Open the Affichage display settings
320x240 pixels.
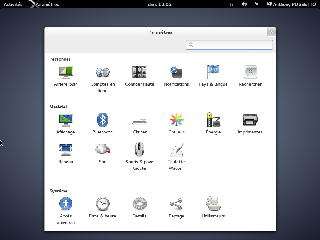tap(66, 124)
